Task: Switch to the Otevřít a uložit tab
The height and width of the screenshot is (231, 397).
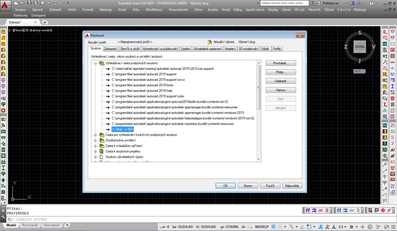Action: [x=130, y=49]
